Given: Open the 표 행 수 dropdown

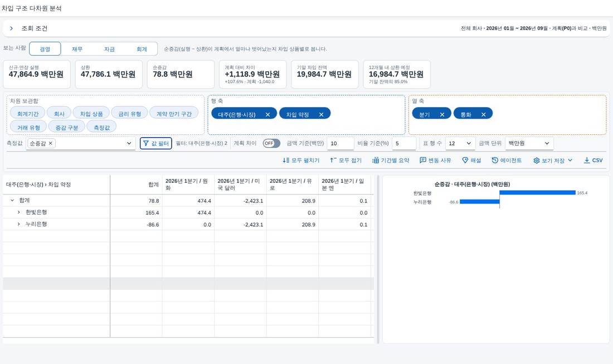Looking at the screenshot, I should pyautogui.click(x=460, y=143).
